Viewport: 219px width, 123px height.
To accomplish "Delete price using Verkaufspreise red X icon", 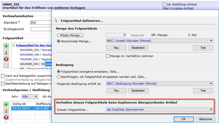I will (6, 117).
